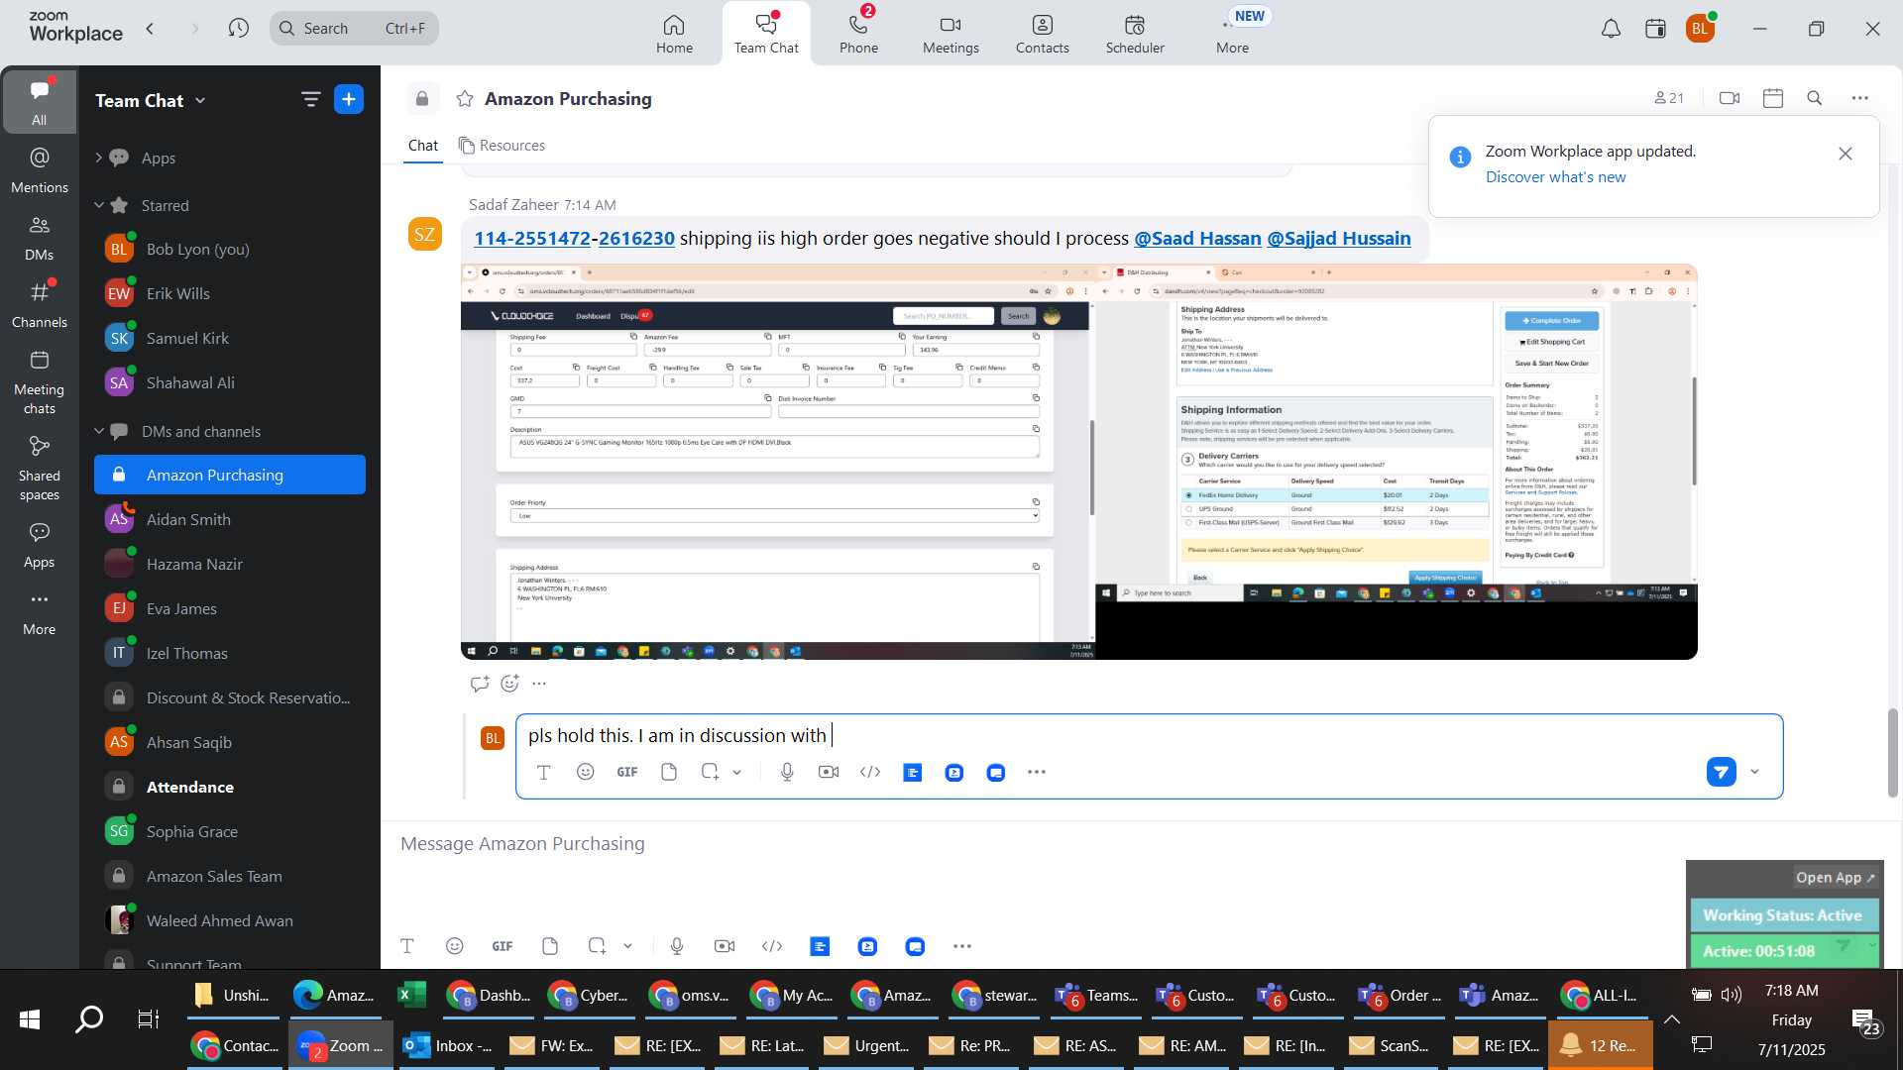This screenshot has width=1903, height=1070.
Task: Open emoji picker in the reply box
Action: click(x=586, y=773)
